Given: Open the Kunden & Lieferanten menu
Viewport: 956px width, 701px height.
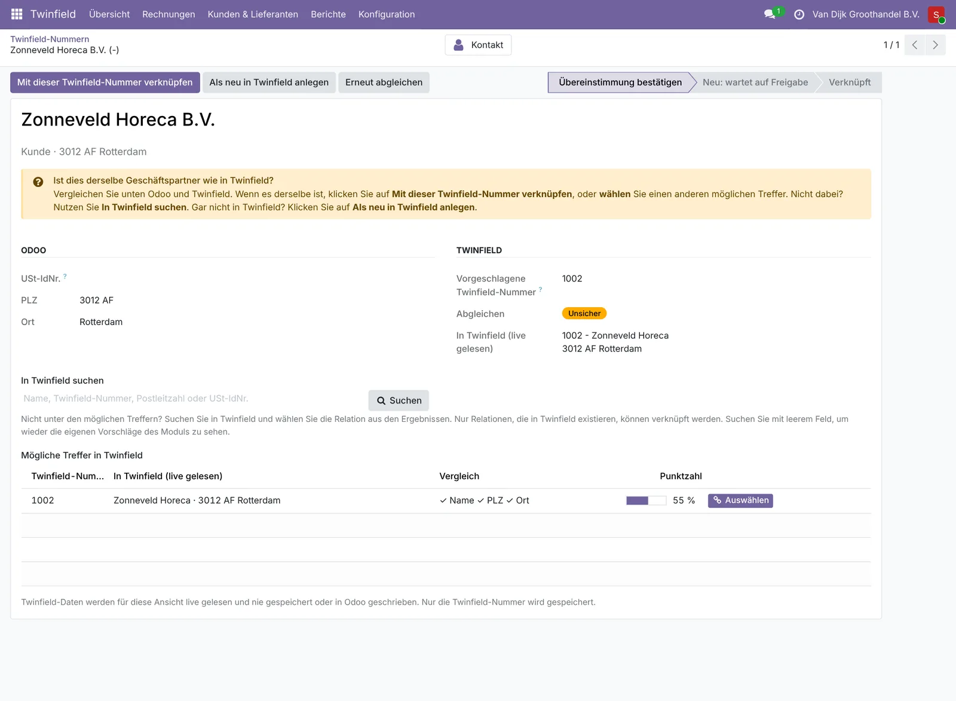Looking at the screenshot, I should [x=253, y=14].
